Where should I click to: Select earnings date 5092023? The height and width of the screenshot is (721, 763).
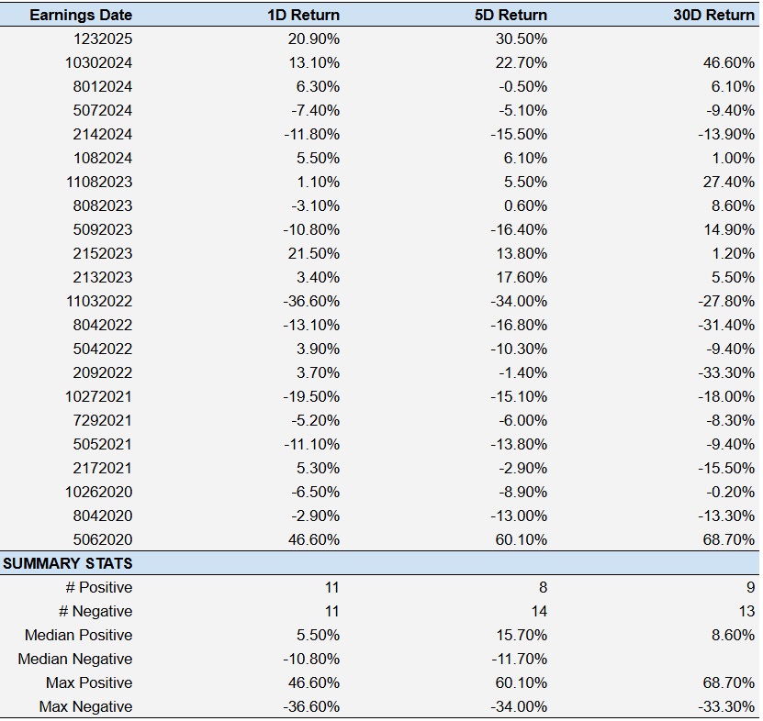(x=103, y=229)
